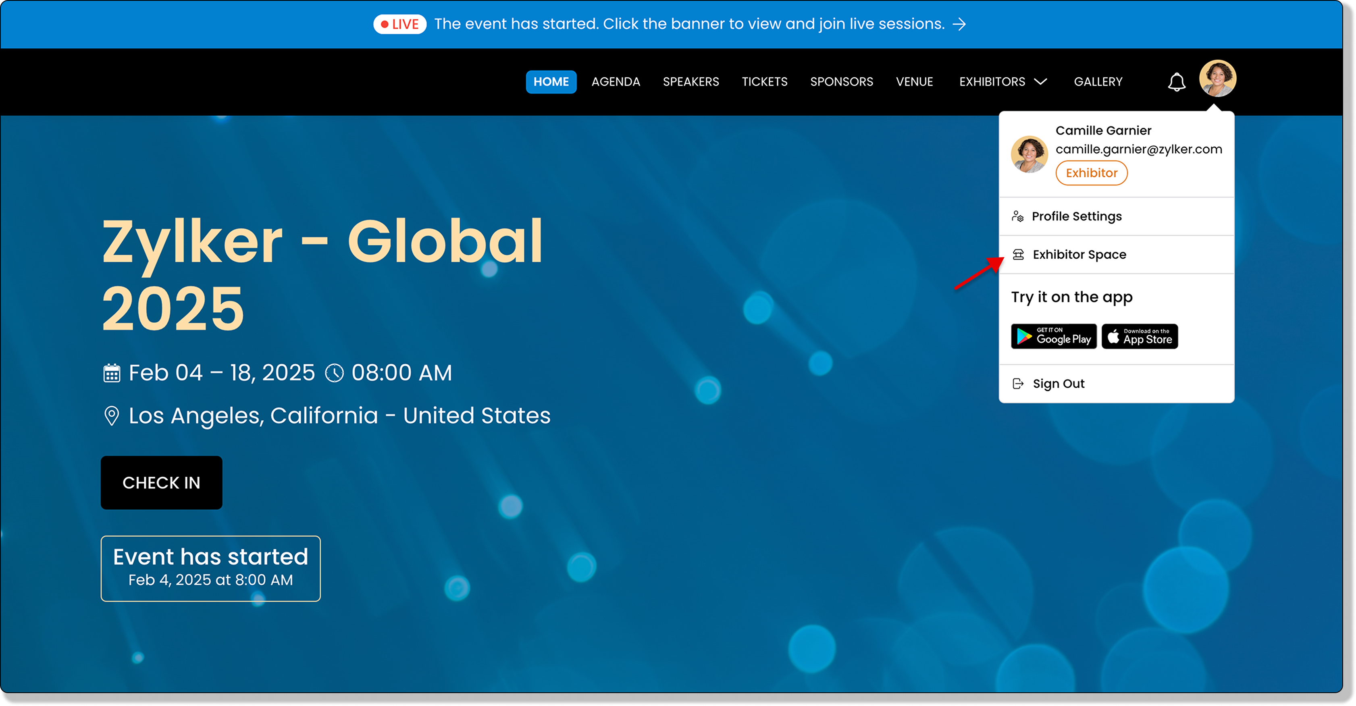Open the Google Play store badge
The width and height of the screenshot is (1356, 706).
click(1053, 336)
